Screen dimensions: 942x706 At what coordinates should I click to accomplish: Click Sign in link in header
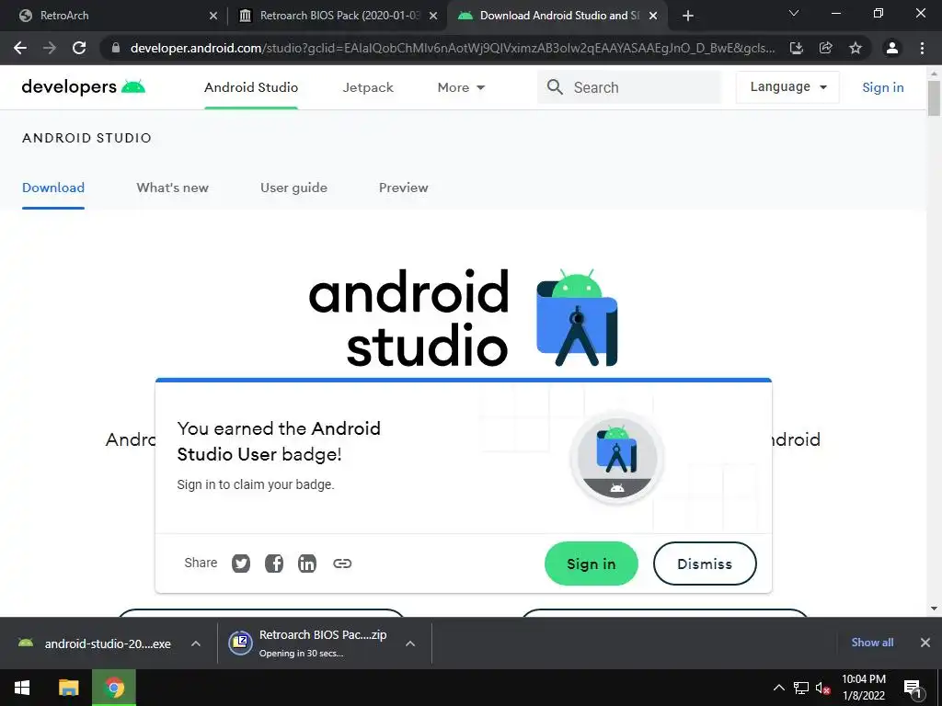[882, 87]
